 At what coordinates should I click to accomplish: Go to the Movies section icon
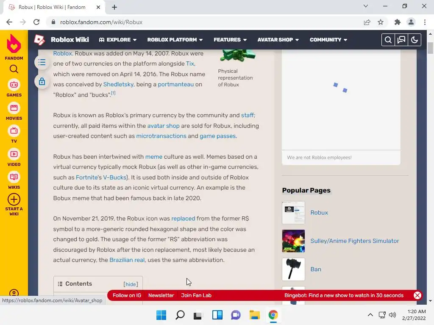14,108
